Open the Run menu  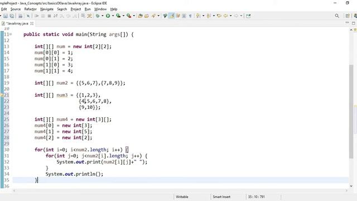pos(88,9)
